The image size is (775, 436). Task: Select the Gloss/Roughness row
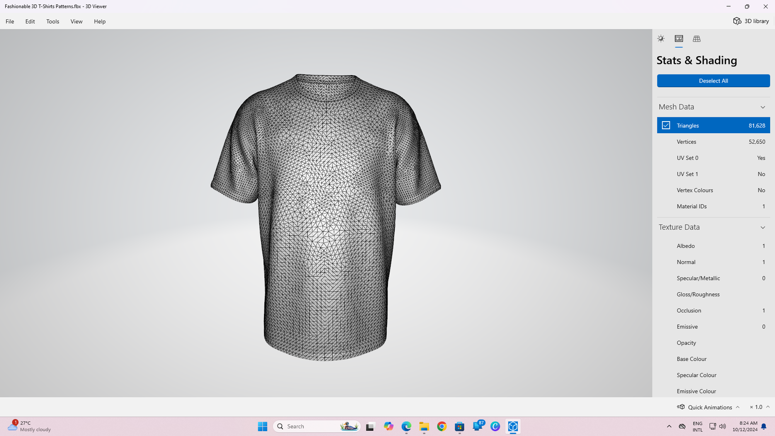pos(713,295)
